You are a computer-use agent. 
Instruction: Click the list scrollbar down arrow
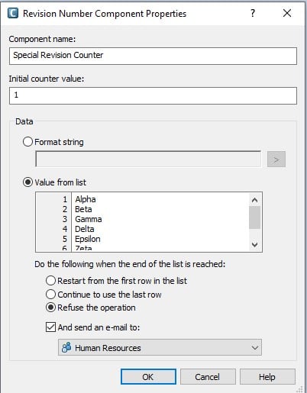tap(254, 245)
